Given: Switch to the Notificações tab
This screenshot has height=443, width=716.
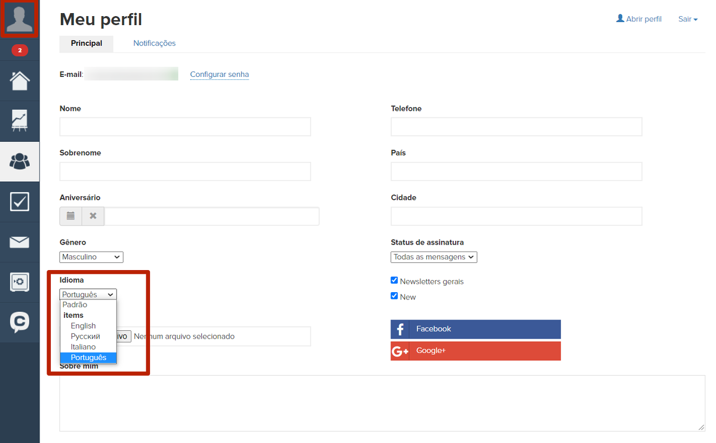Looking at the screenshot, I should 154,44.
